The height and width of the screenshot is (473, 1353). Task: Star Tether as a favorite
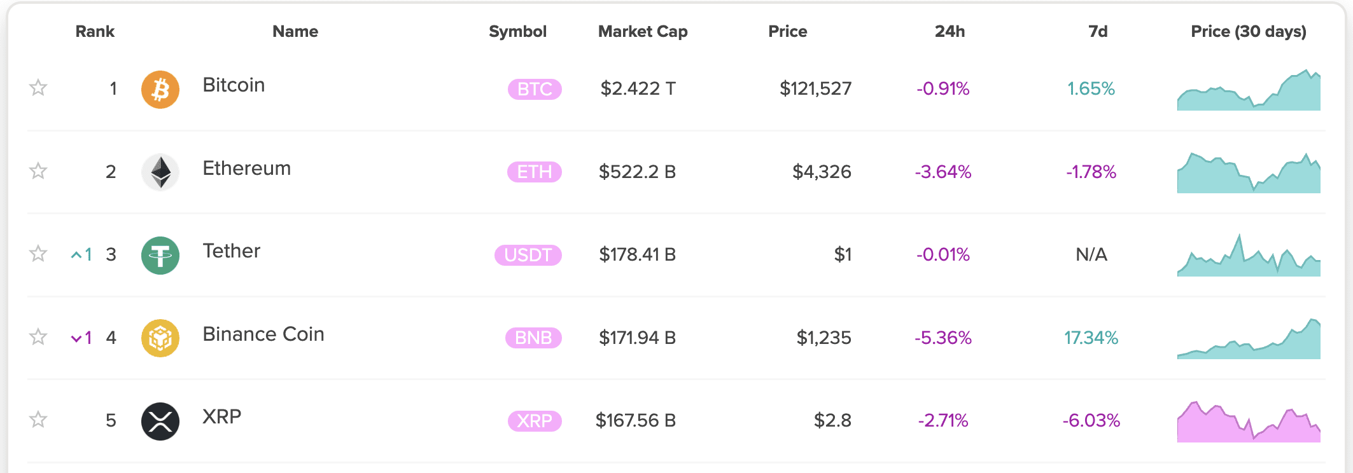[38, 254]
